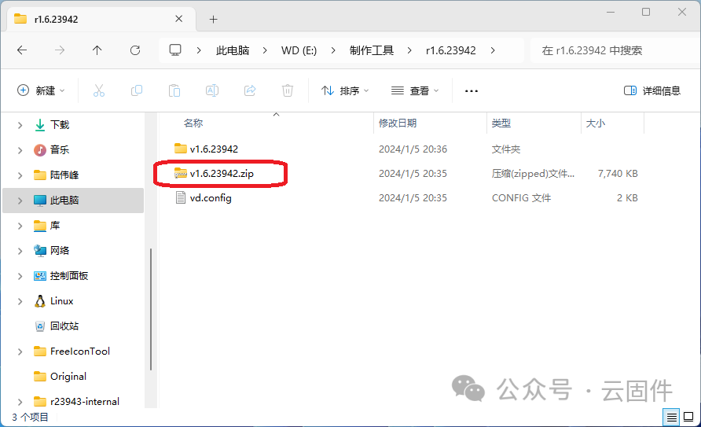Expand the FreeIconTool tree node
Screen dimensions: 701x427
20,352
